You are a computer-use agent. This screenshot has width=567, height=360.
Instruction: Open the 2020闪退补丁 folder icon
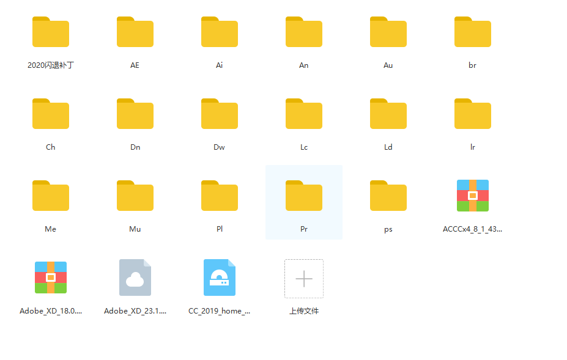51,32
